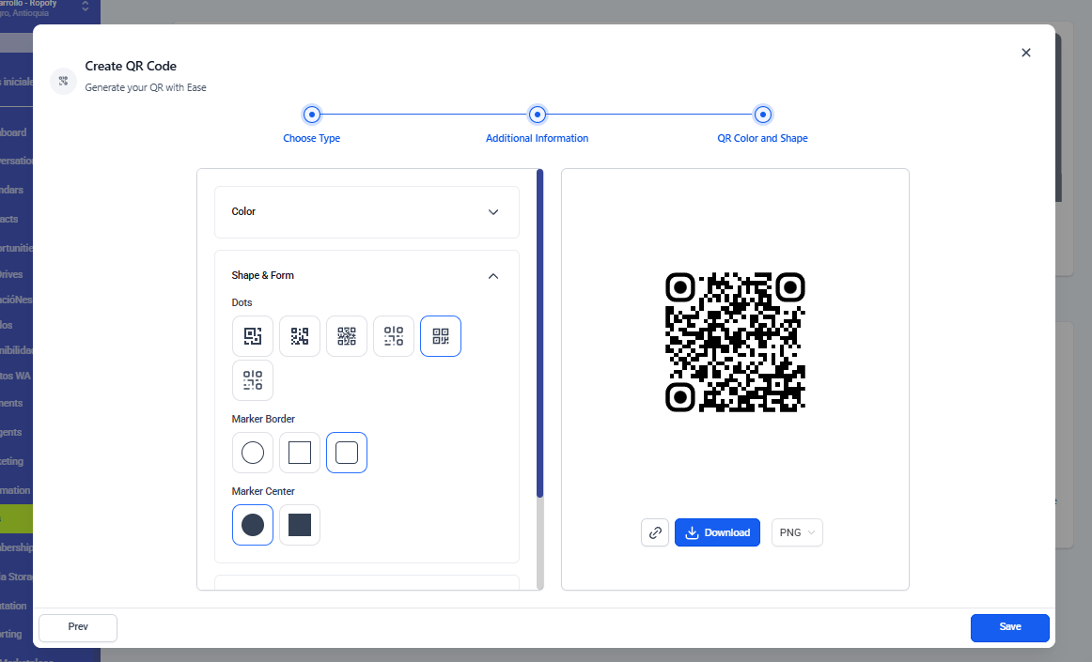Select square marker border shape
The width and height of the screenshot is (1092, 662).
[x=300, y=453]
